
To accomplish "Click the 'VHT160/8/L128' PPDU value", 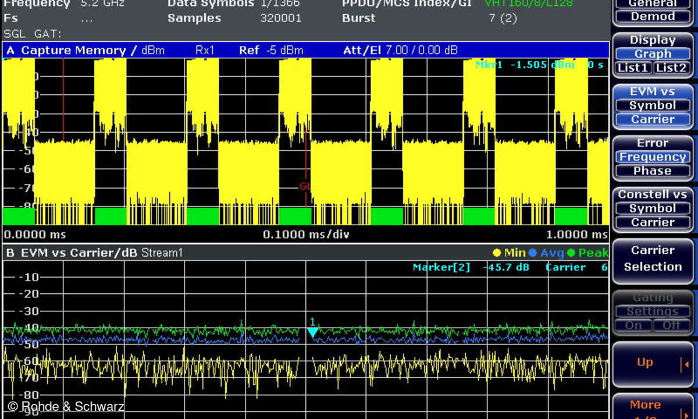I will click(x=529, y=3).
